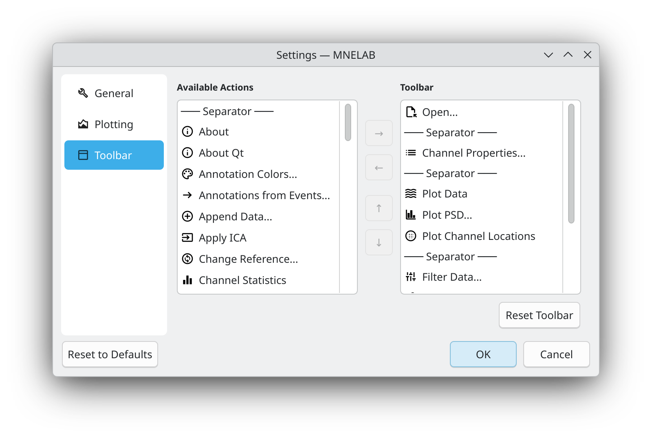Screen dimensions: 652x439
Task: Select the Append Data... action text
Action: 236,217
